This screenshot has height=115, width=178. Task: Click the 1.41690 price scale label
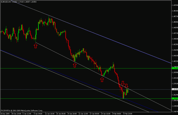pyautogui.click(x=175, y=50)
